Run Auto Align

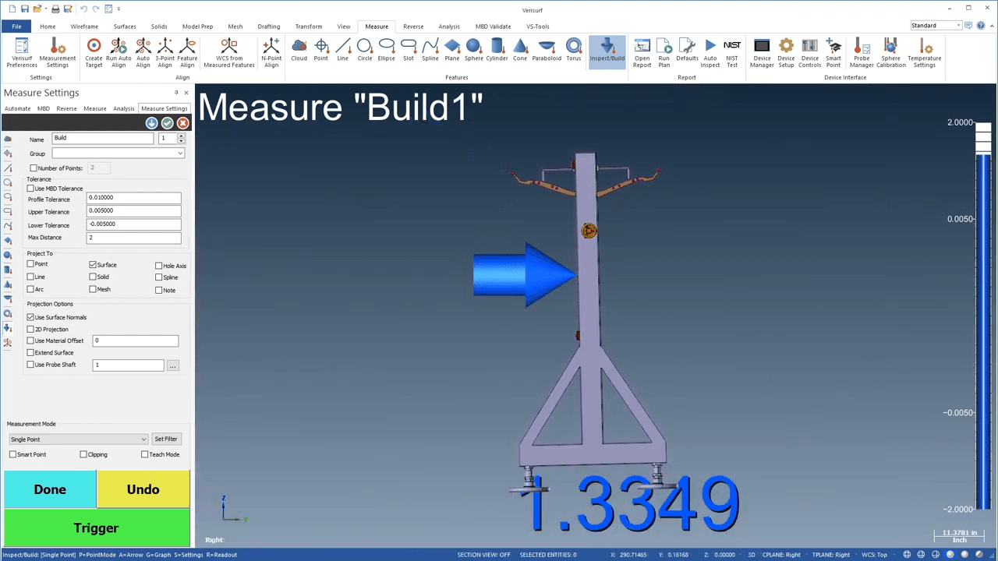(x=119, y=52)
